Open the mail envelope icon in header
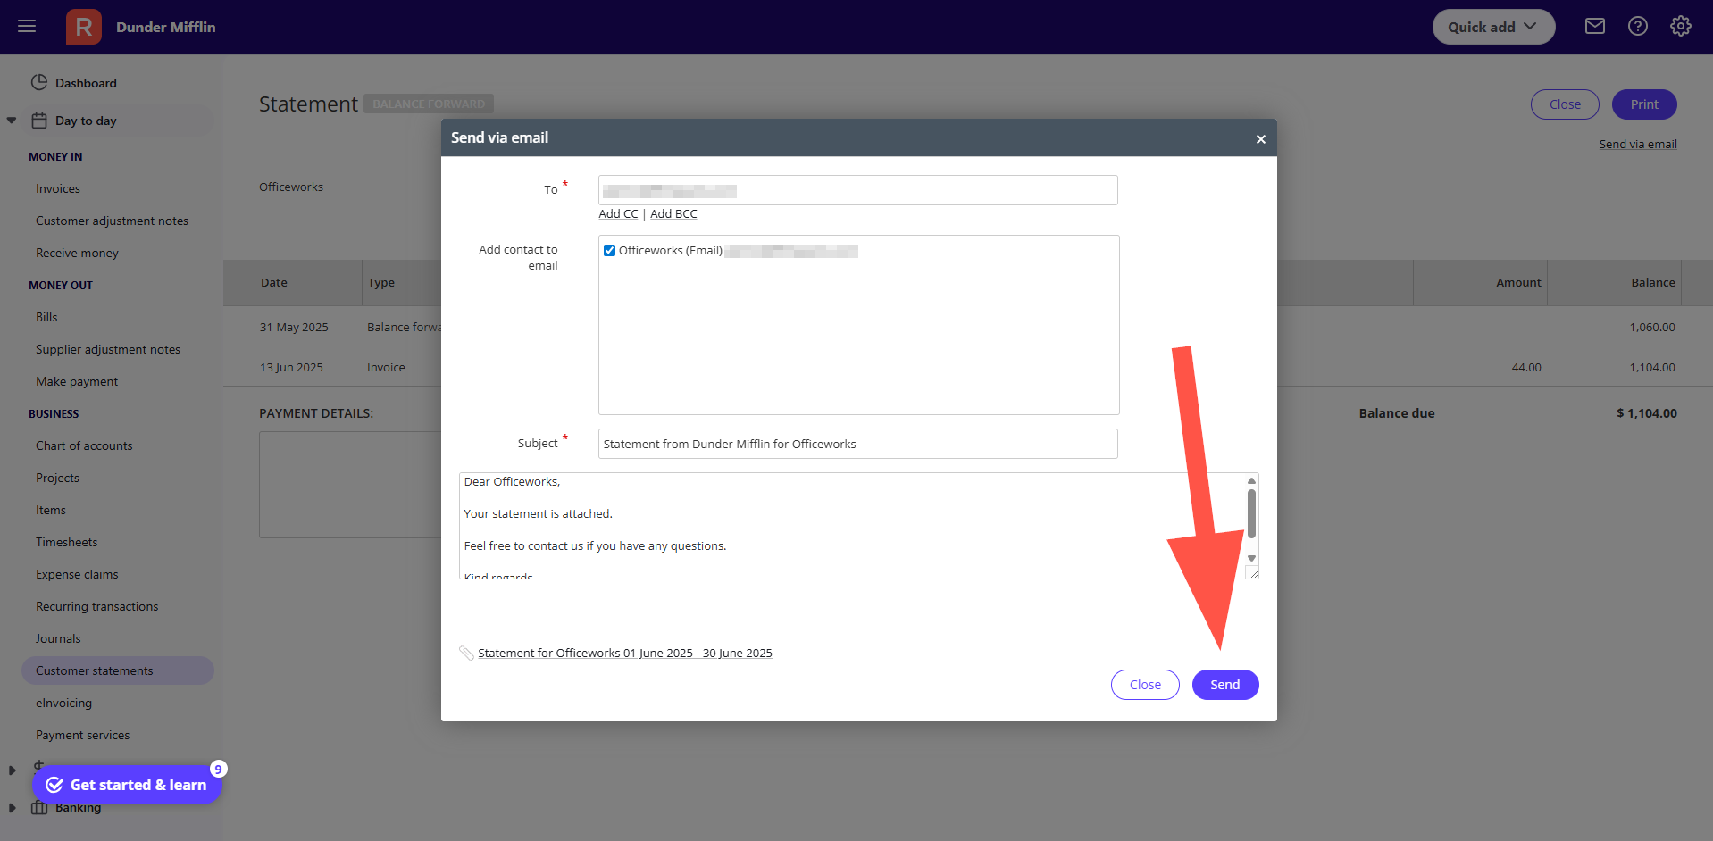This screenshot has height=841, width=1713. pos(1595,27)
